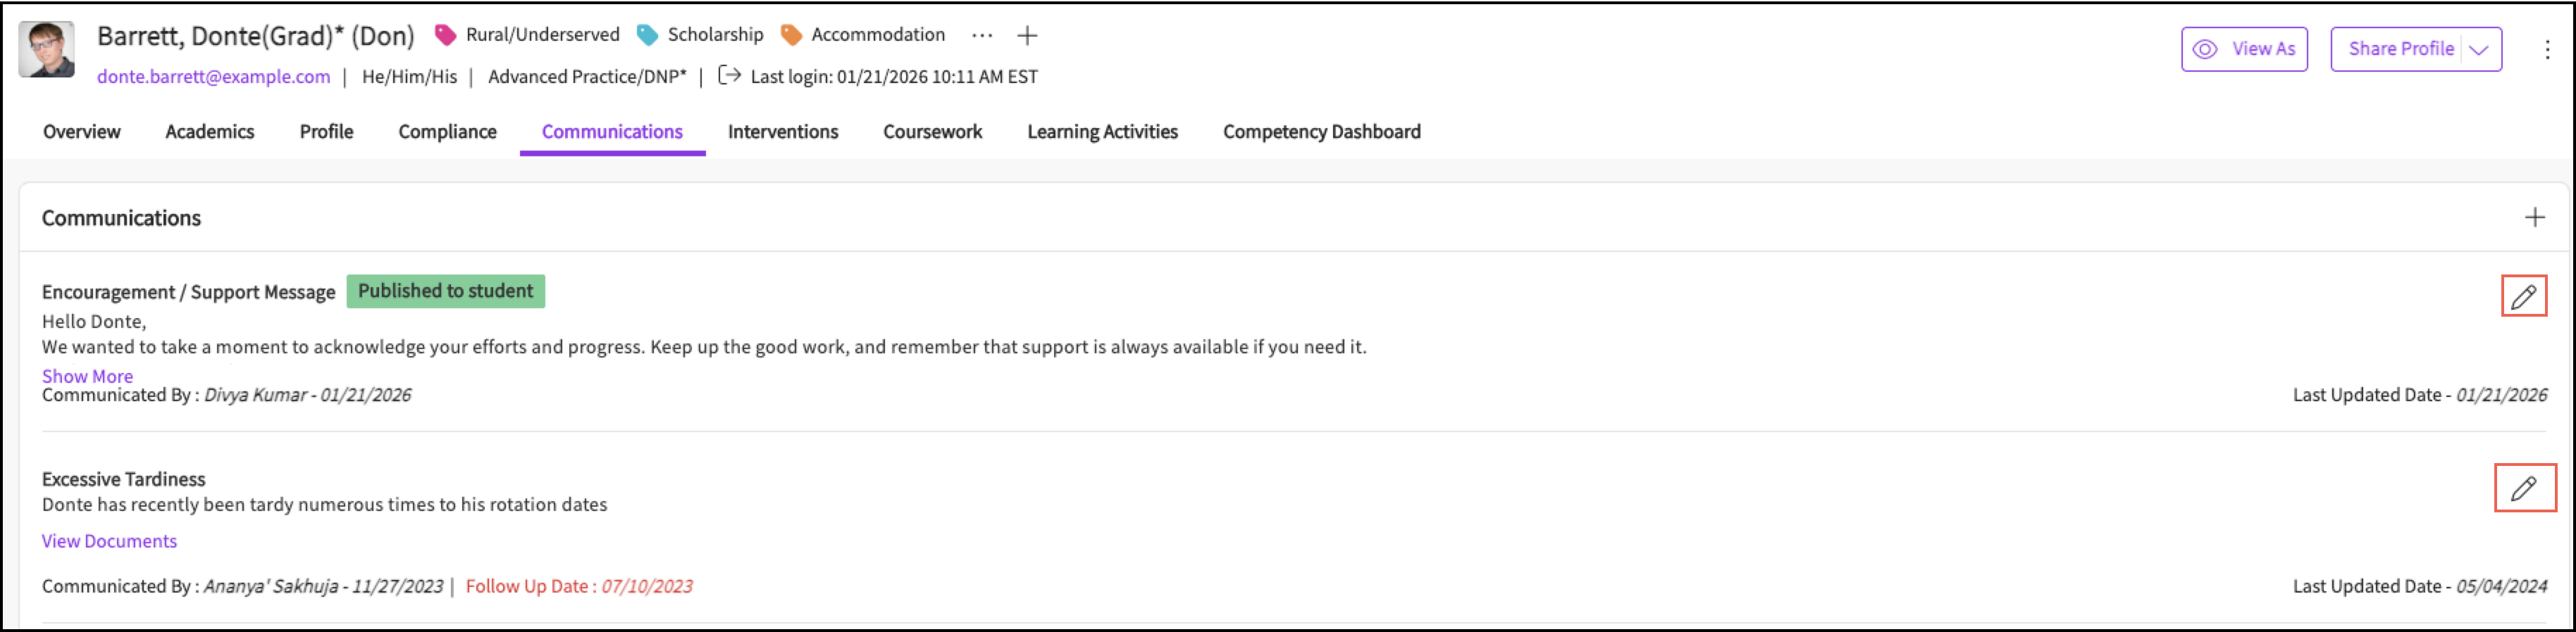Screen dimensions: 2576x632
Task: Expand message with Show More link
Action: tap(87, 377)
